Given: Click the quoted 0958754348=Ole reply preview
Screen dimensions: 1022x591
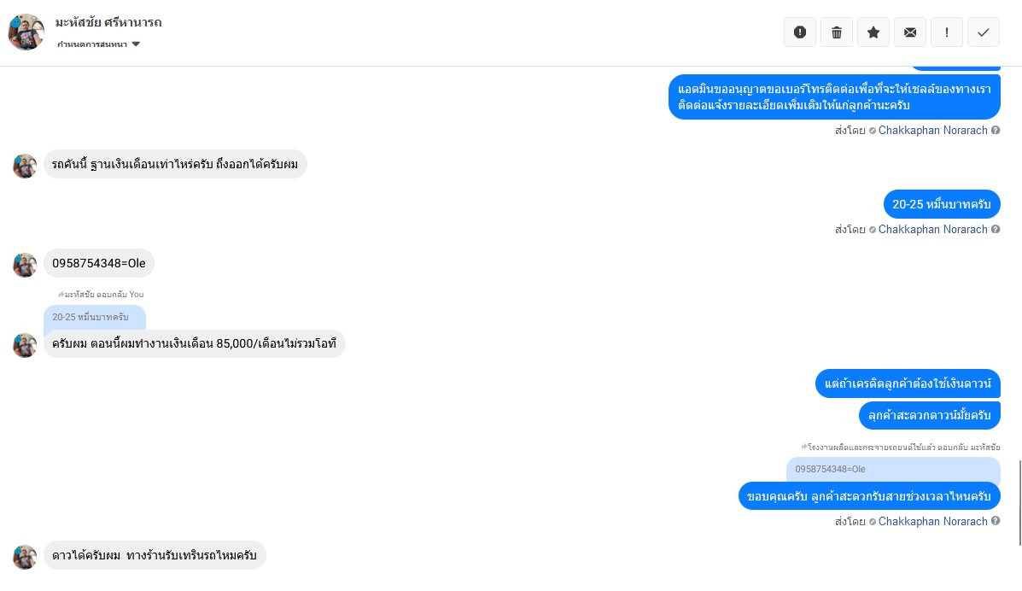Looking at the screenshot, I should pos(892,470).
